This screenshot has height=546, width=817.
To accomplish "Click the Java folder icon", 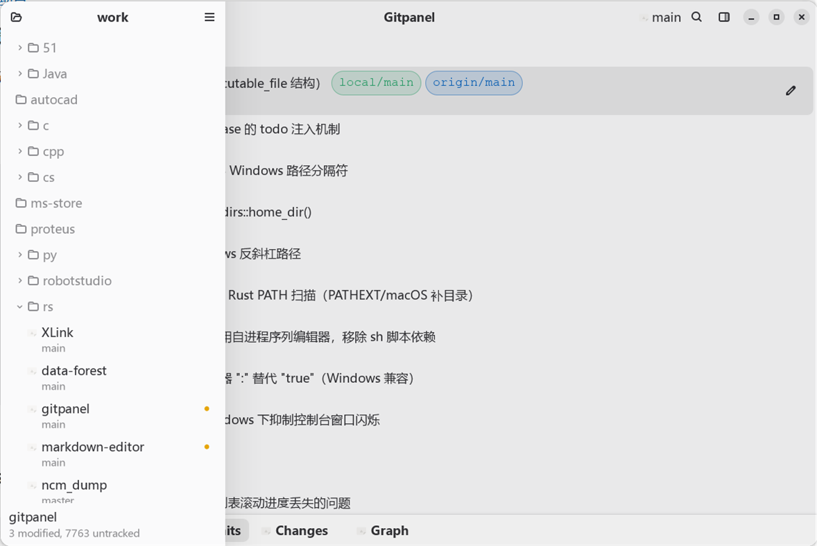I will [33, 74].
